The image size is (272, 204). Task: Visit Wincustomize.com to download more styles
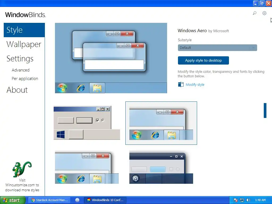22,185
